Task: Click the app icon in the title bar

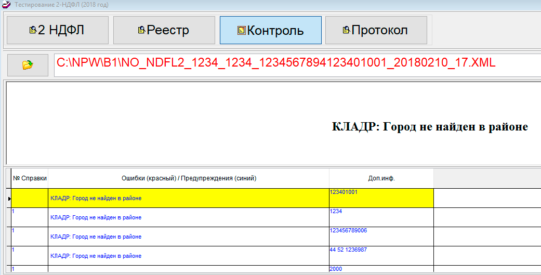Action: point(6,5)
